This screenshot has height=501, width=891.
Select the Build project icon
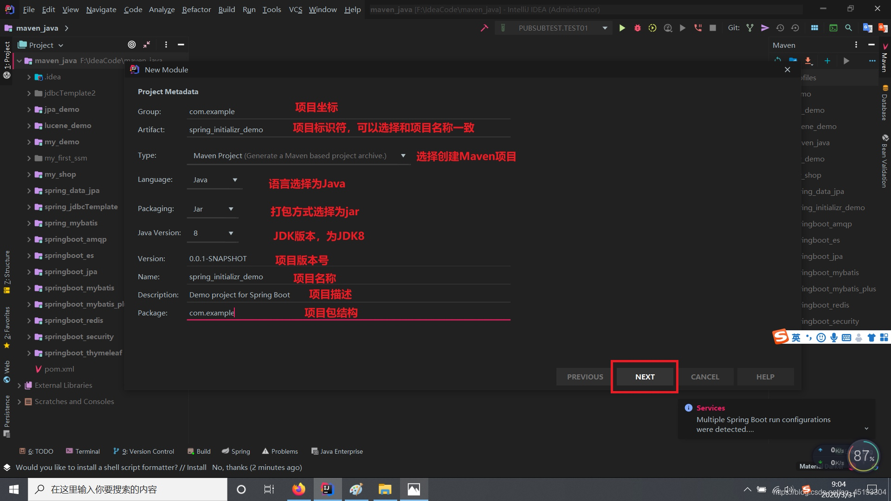(x=484, y=29)
